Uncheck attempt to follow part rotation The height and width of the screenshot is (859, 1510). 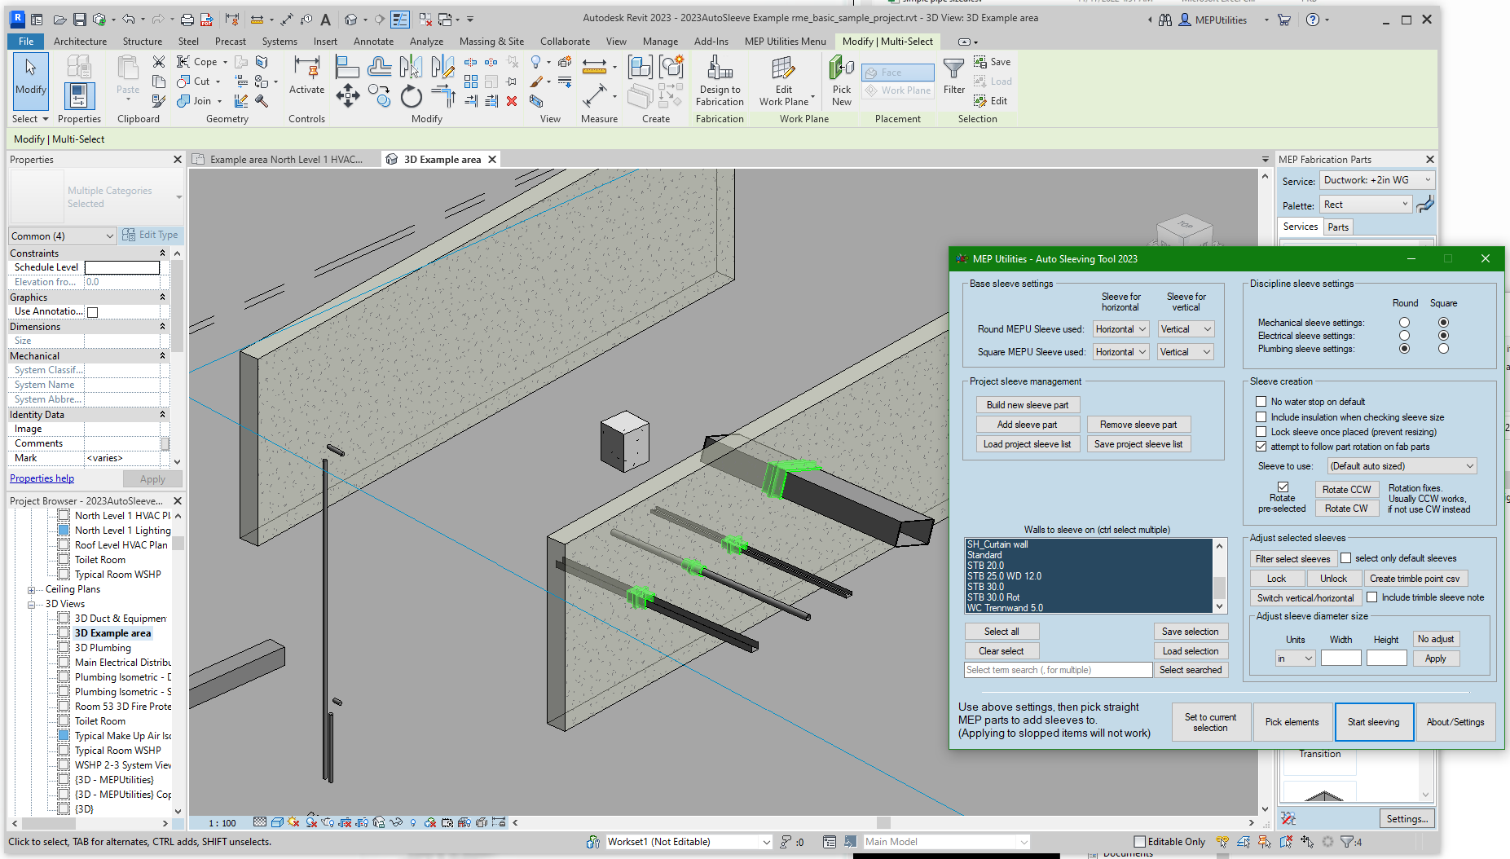1261,447
